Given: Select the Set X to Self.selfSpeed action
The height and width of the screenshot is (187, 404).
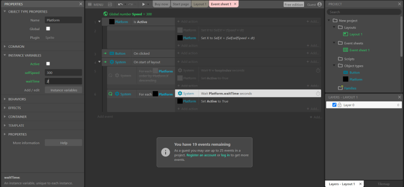Looking at the screenshot, I should click(228, 38).
